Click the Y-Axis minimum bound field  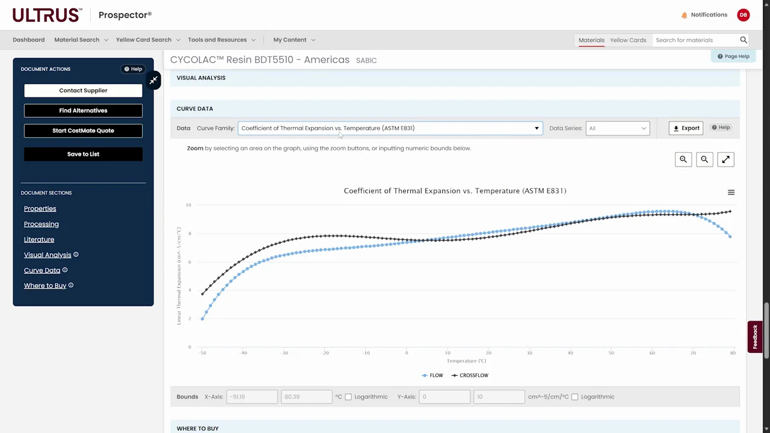445,397
